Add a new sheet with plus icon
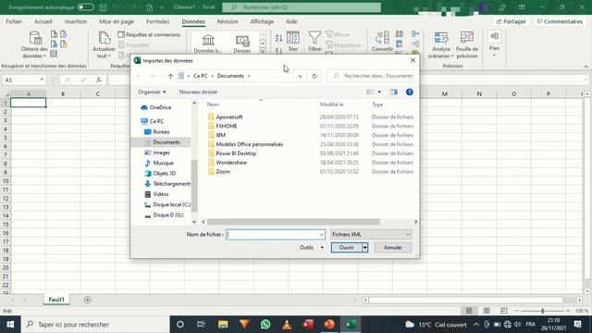Viewport: 592px width, 333px height. click(87, 300)
